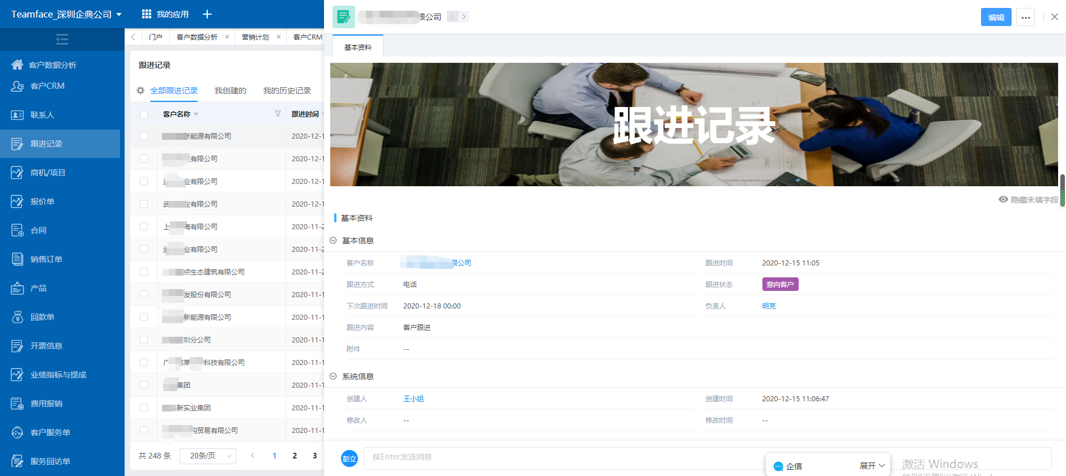Open the 20条/页 page size dropdown
Screen dimensions: 1066x476
pos(207,456)
